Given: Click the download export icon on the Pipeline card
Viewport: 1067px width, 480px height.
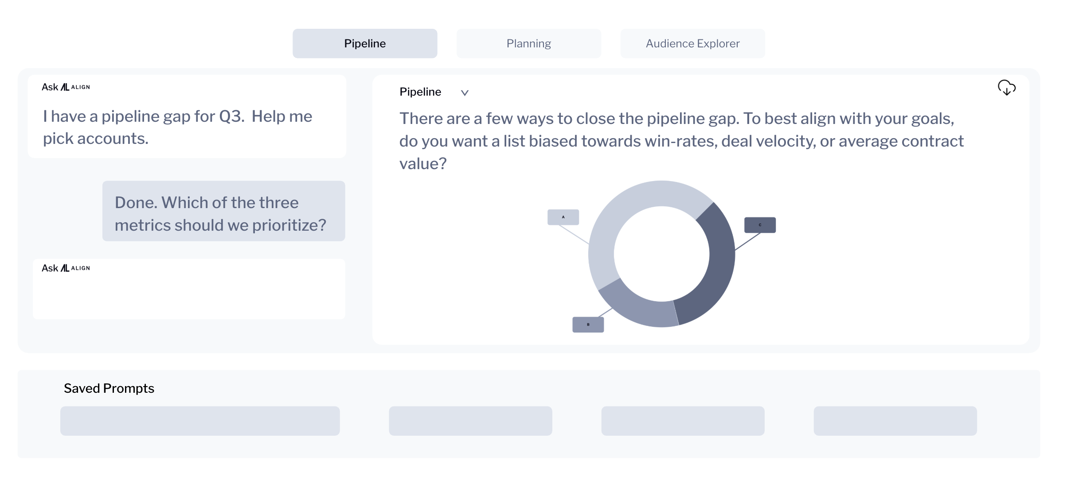Looking at the screenshot, I should pyautogui.click(x=1006, y=88).
